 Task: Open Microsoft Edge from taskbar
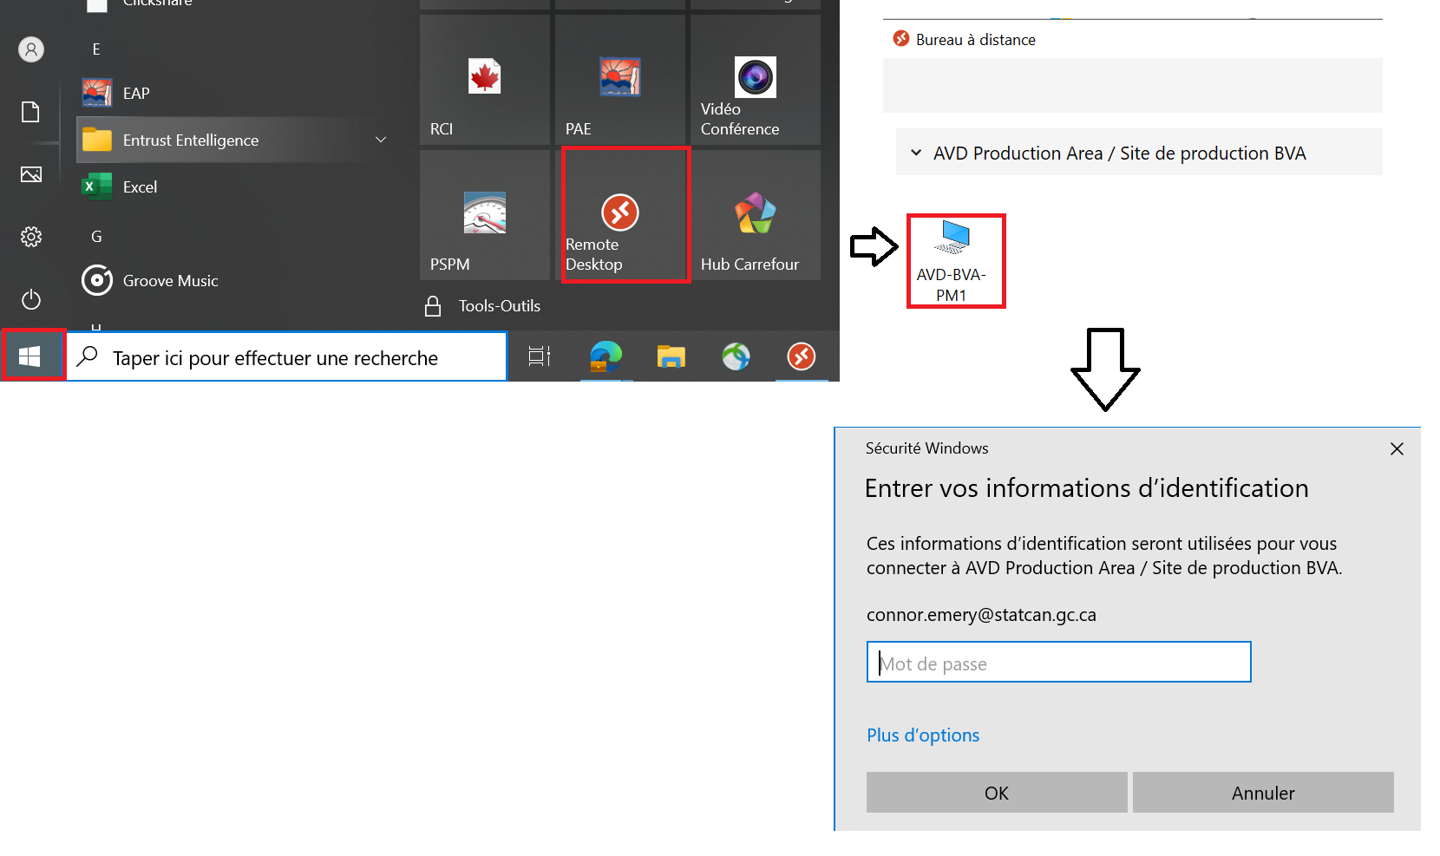[x=605, y=356]
